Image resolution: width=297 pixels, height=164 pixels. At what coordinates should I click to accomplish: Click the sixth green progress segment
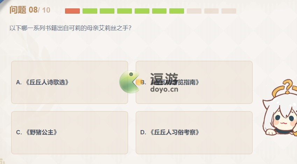point(159,11)
